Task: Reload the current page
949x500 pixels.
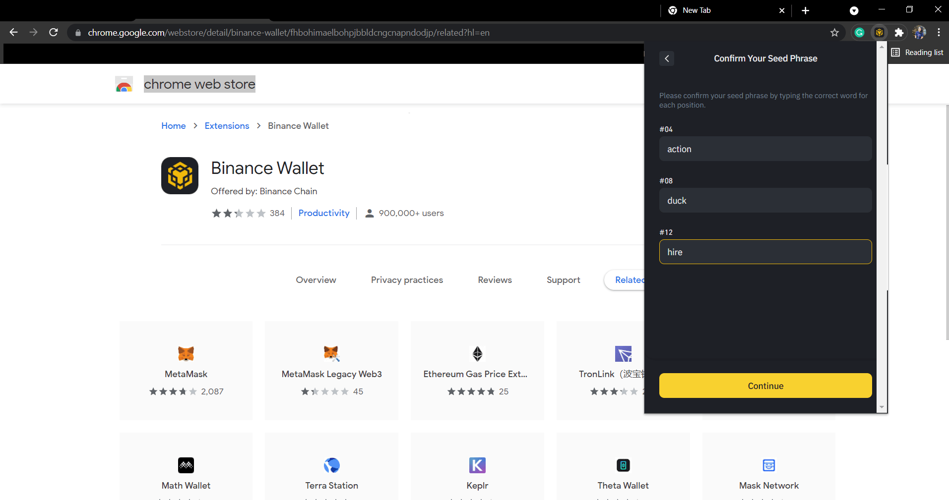Action: [53, 32]
